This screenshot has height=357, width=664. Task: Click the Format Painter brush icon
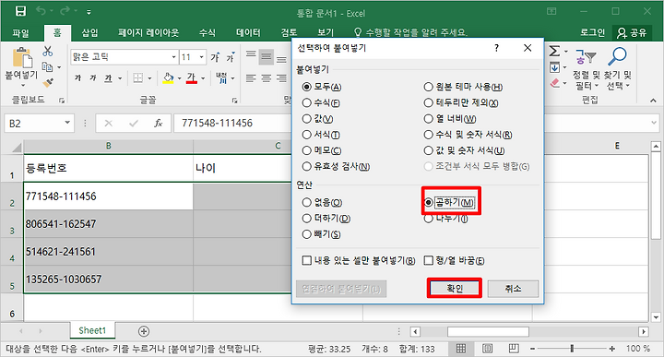[x=48, y=83]
